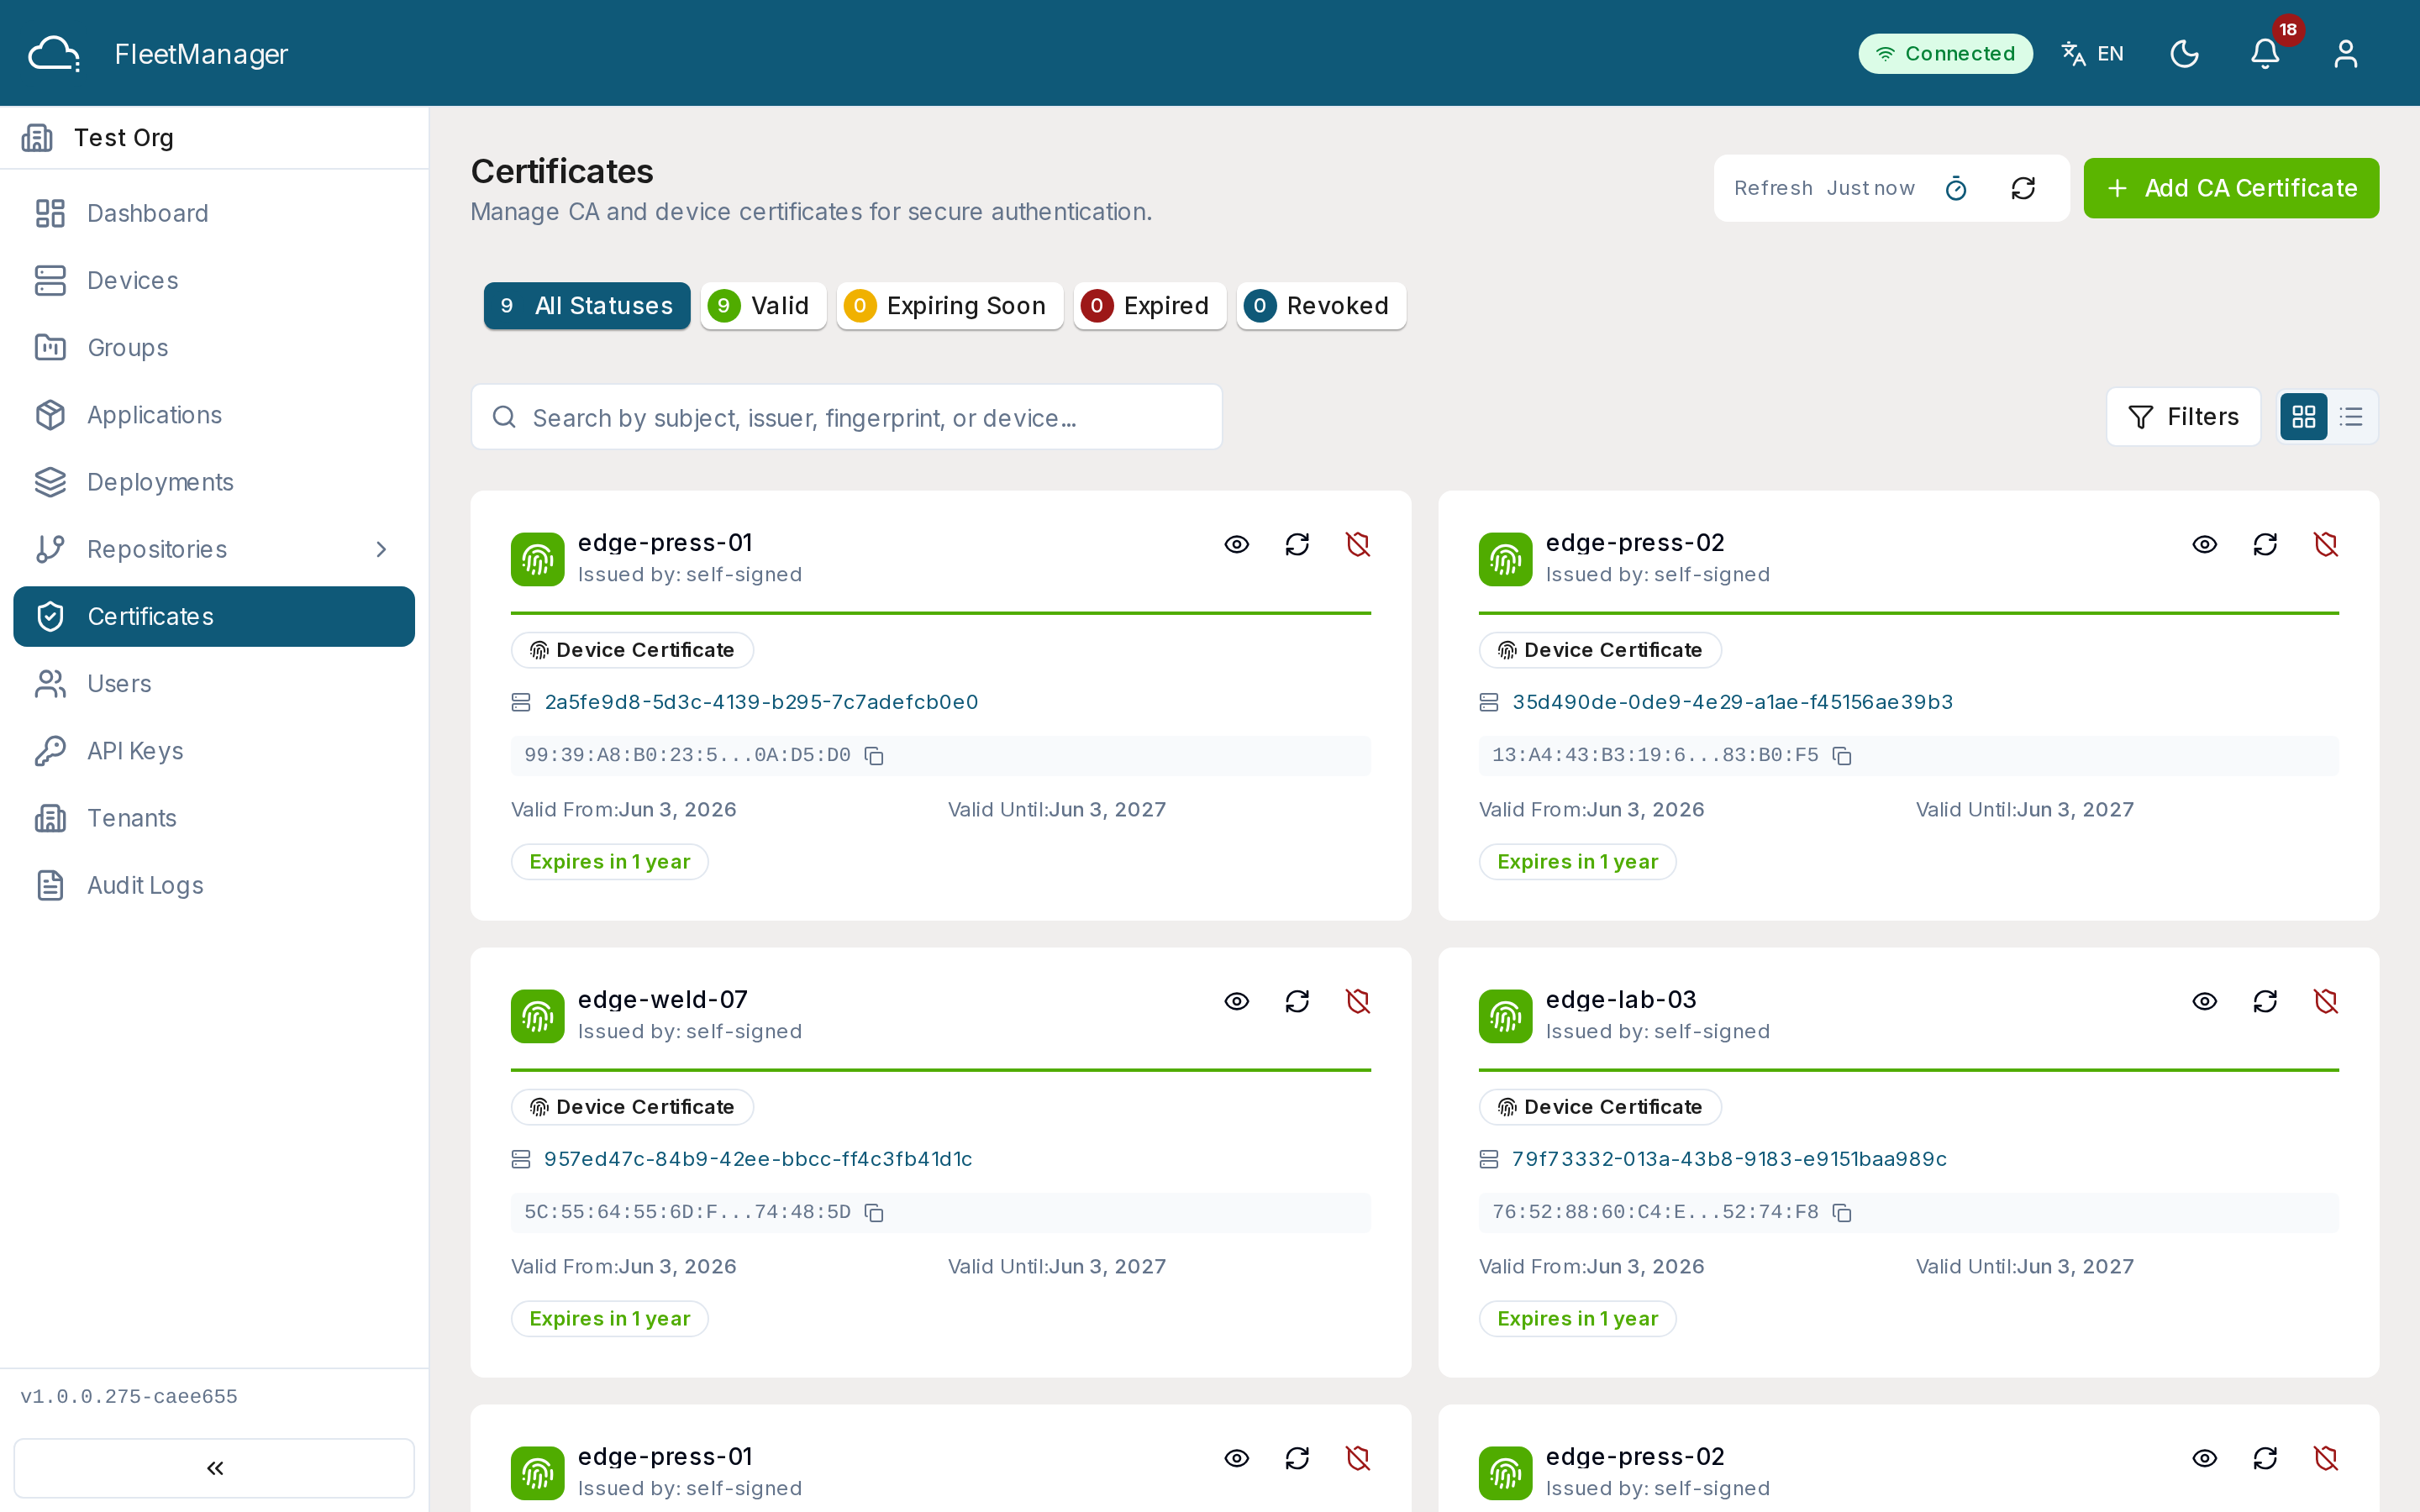The width and height of the screenshot is (2420, 1512).
Task: Renew edge-lab-03 certificate
Action: point(2265,1001)
